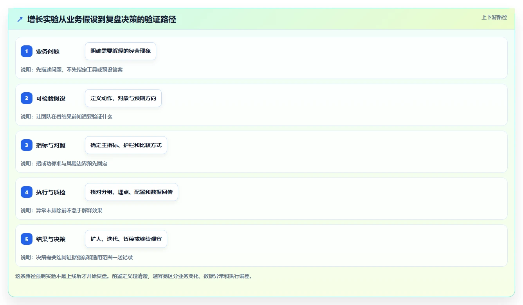The image size is (523, 305).
Task: Select the 指标与对照 step title
Action: click(x=50, y=145)
